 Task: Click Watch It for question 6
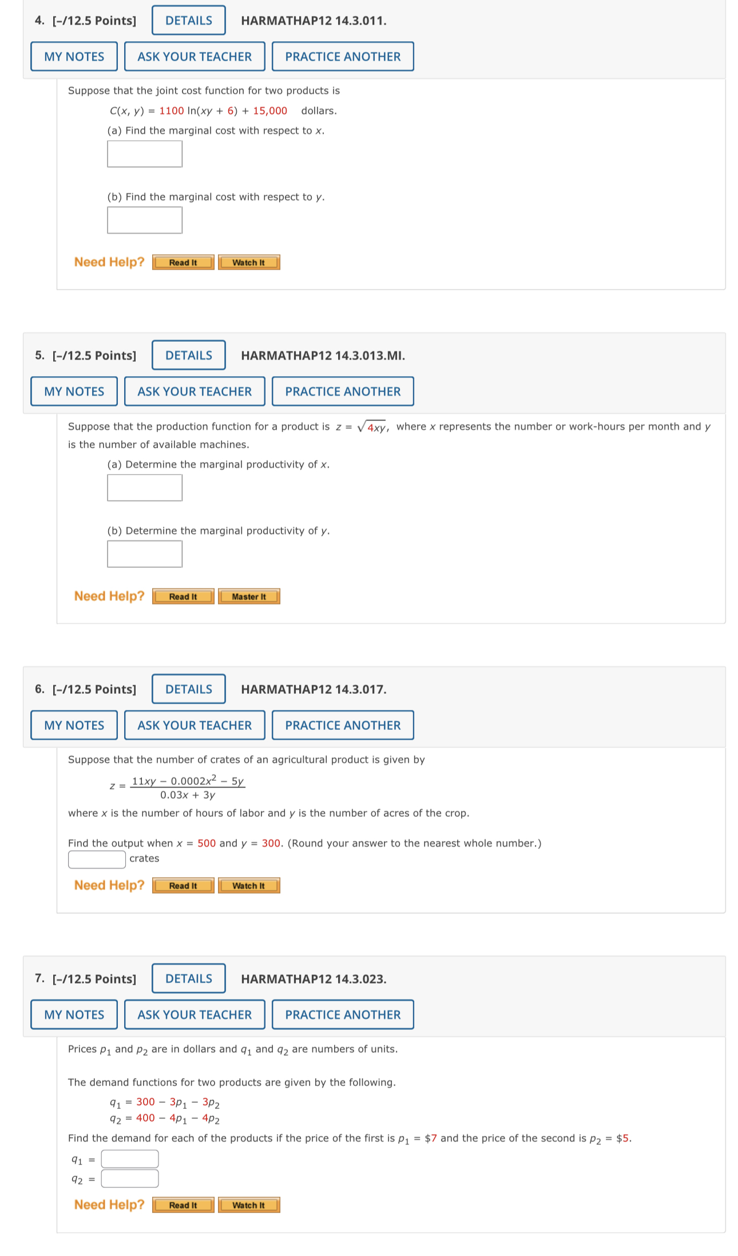tap(248, 886)
